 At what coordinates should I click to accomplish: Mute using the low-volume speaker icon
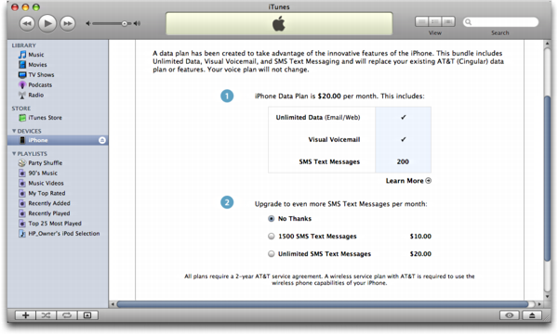88,23
